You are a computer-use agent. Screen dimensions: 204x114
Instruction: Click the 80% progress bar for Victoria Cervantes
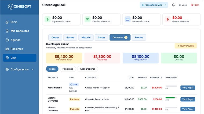171,98
